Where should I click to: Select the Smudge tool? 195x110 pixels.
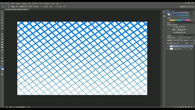(2, 45)
